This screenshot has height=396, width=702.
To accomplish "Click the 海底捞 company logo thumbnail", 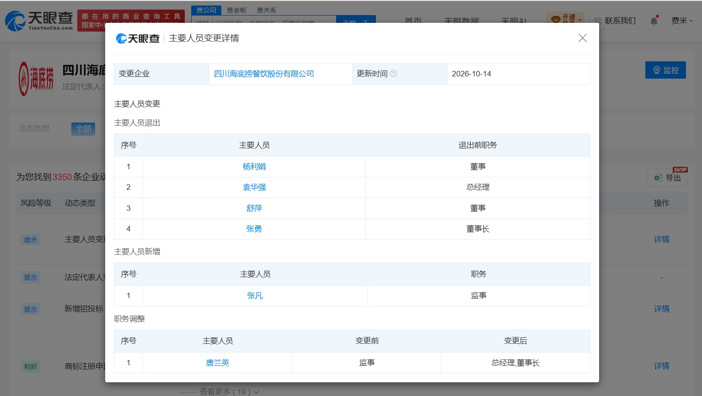I will pos(36,79).
